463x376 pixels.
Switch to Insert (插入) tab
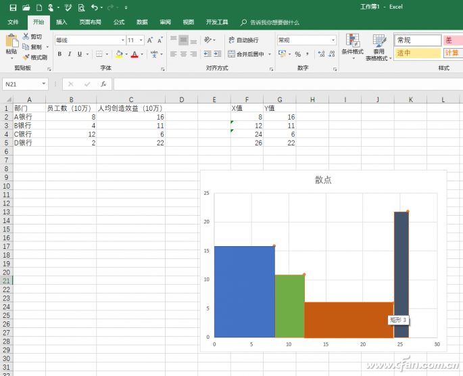point(62,22)
